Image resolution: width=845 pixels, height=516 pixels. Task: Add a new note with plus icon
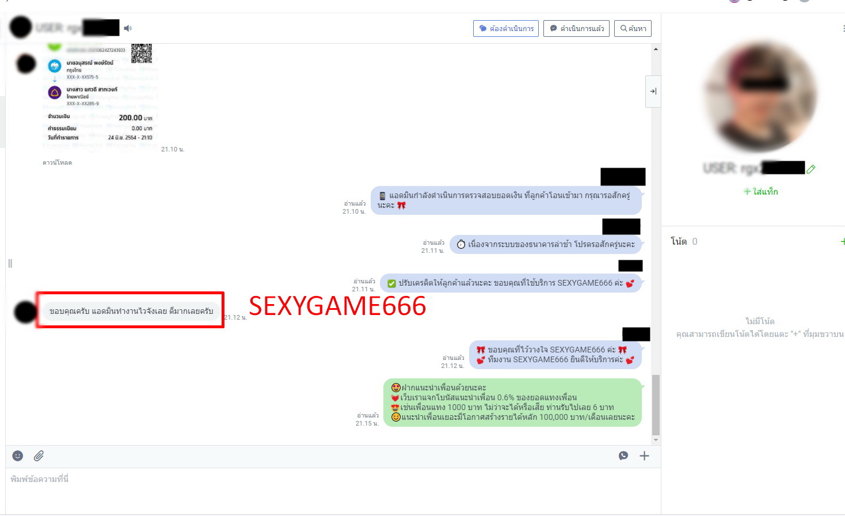pos(842,242)
